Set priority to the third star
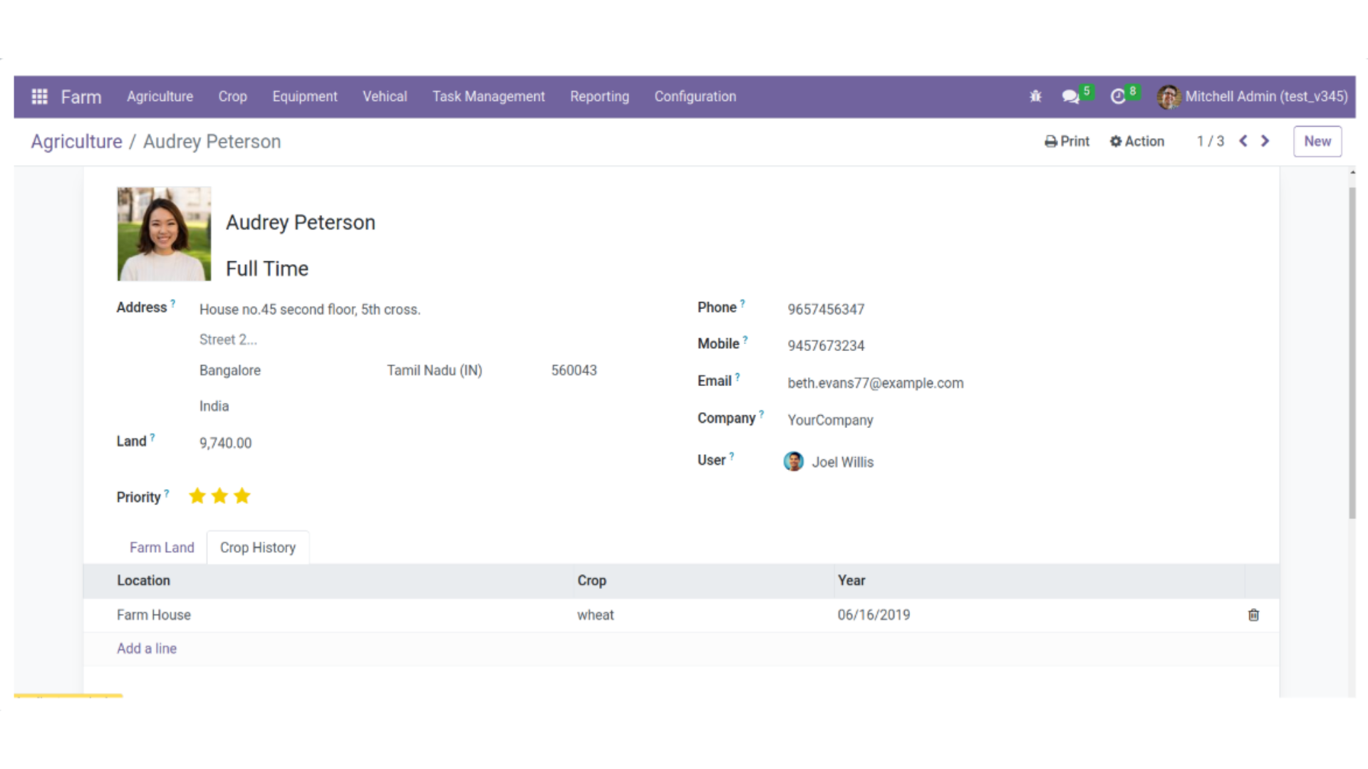 [x=242, y=496]
